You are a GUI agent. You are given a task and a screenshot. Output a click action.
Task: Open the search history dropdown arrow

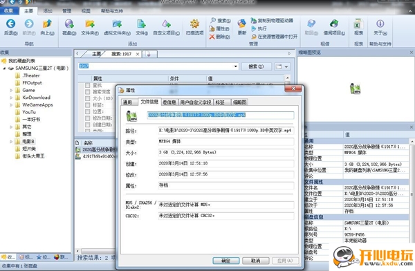coord(235,66)
